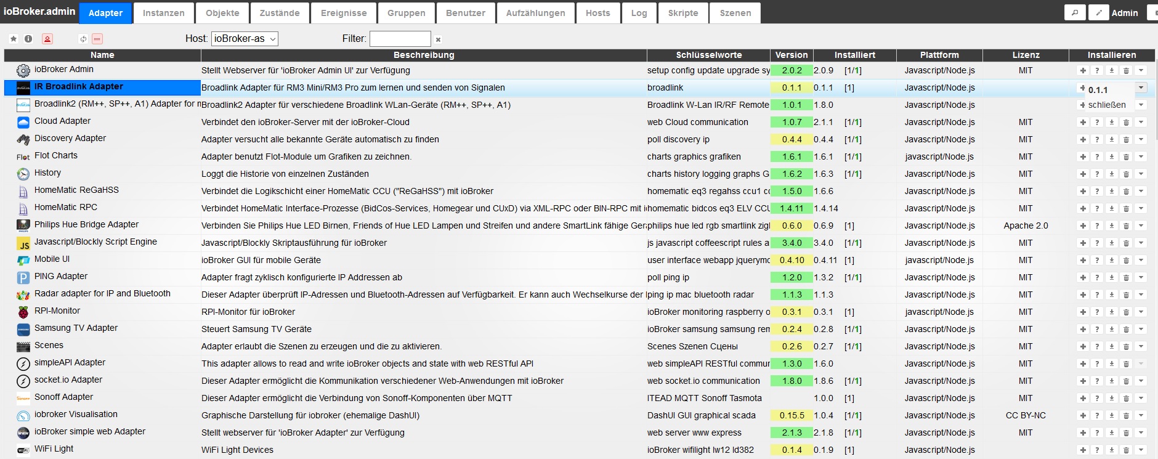Screen dimensions: 1158x459
Task: Open version dropdown arrow for Discovery Adapter row
Action: tap(1141, 140)
